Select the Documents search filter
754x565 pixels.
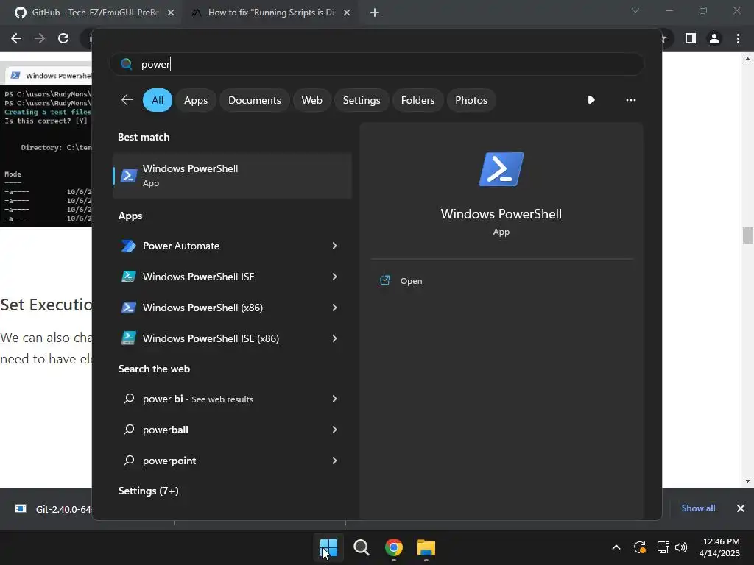tap(254, 100)
